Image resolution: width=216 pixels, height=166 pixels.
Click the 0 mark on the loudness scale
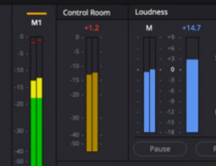172,69
